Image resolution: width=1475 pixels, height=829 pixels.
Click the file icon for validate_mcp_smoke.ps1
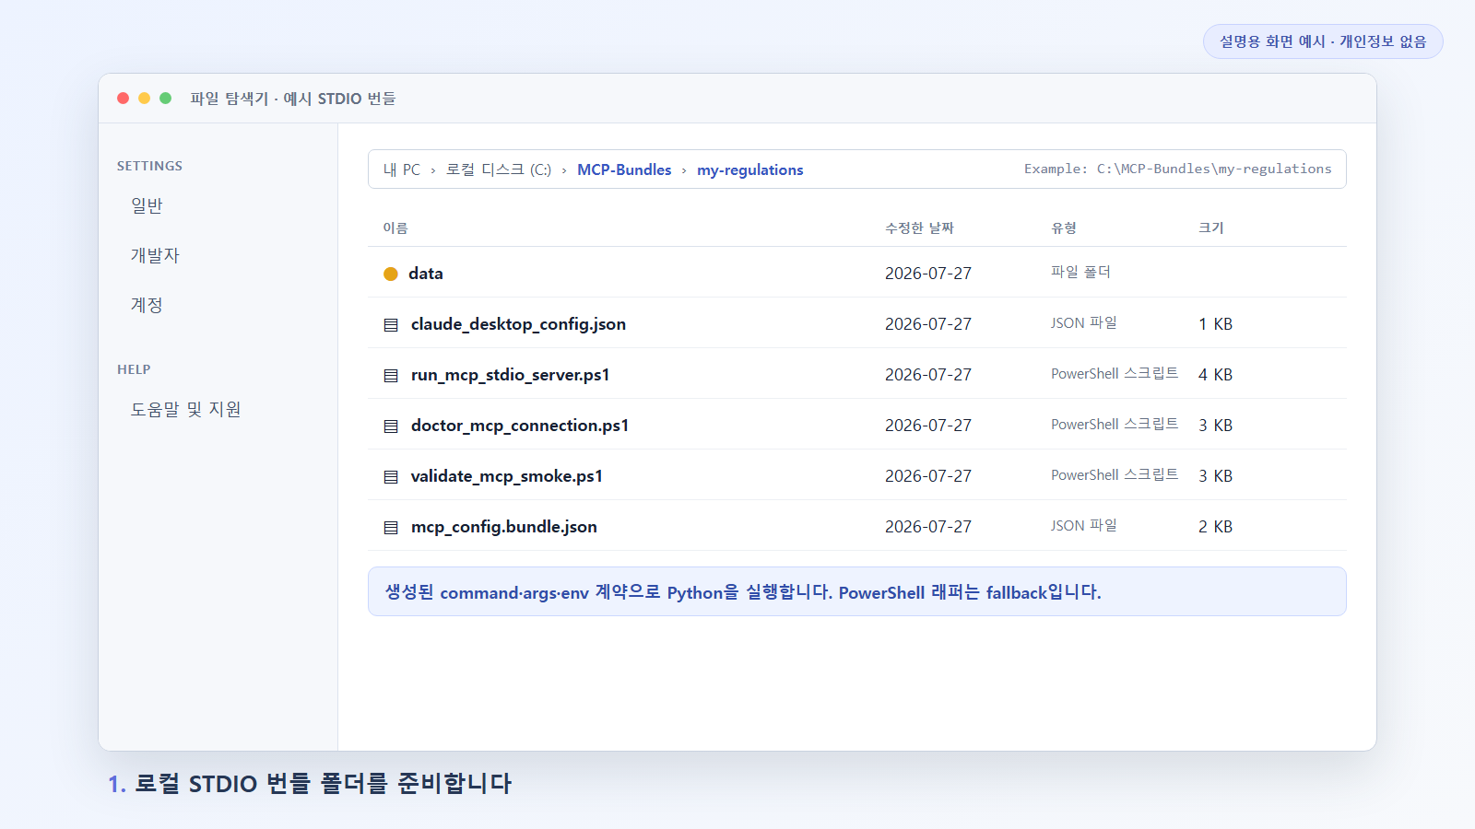[x=391, y=476]
